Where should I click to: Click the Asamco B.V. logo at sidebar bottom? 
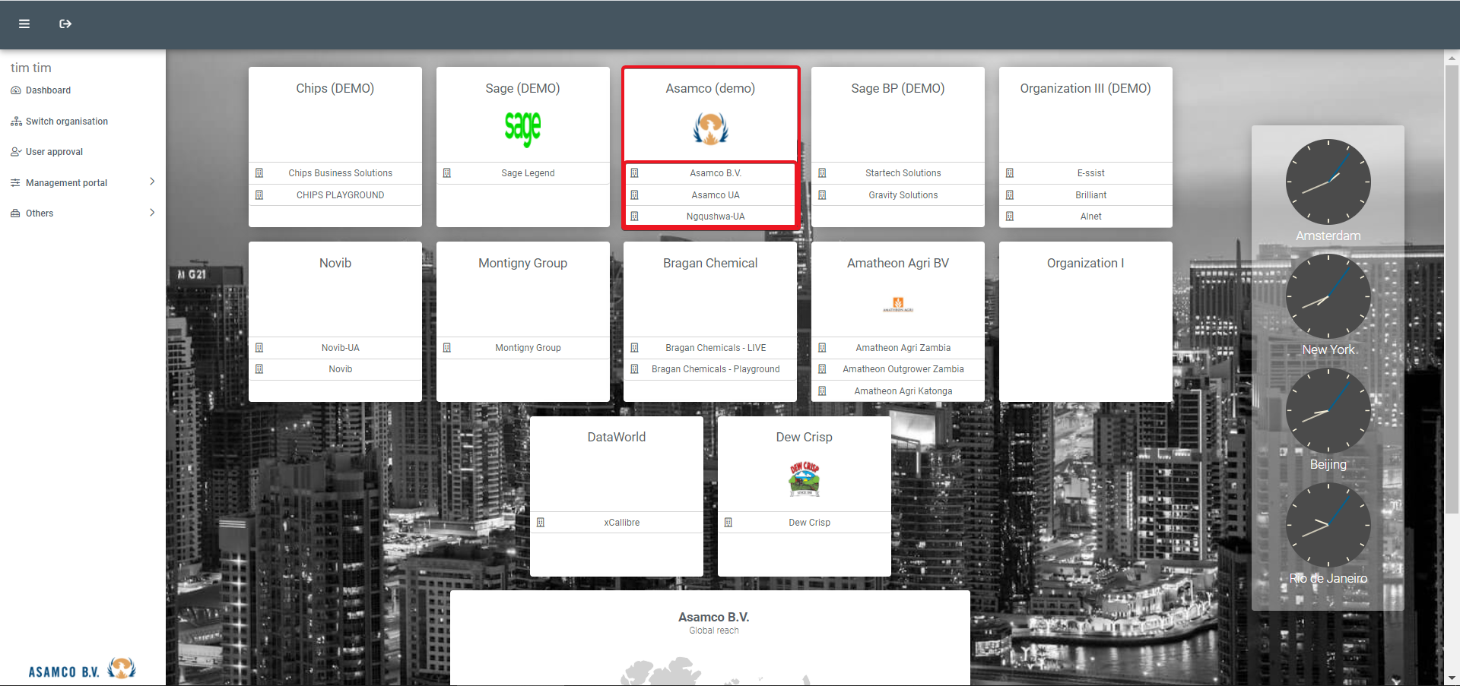pyautogui.click(x=82, y=669)
